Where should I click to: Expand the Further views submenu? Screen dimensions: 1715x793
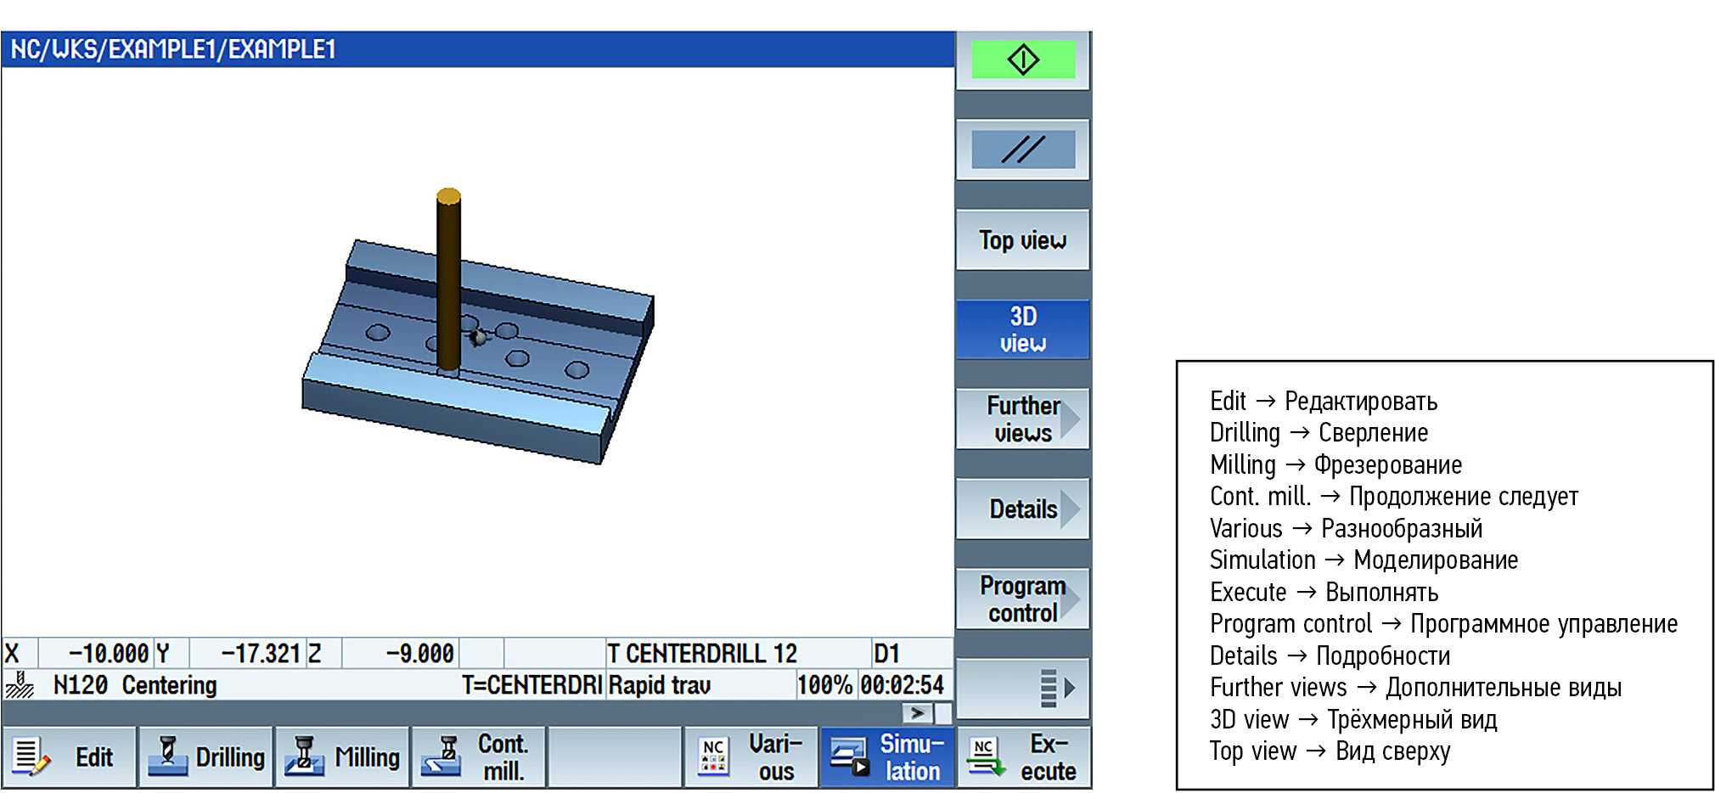pyautogui.click(x=1022, y=419)
